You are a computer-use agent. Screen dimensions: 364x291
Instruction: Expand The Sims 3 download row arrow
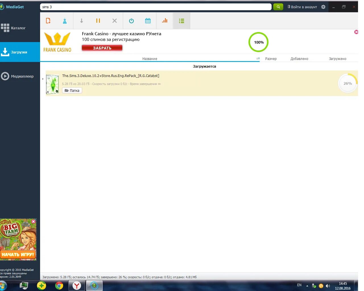pos(43,79)
